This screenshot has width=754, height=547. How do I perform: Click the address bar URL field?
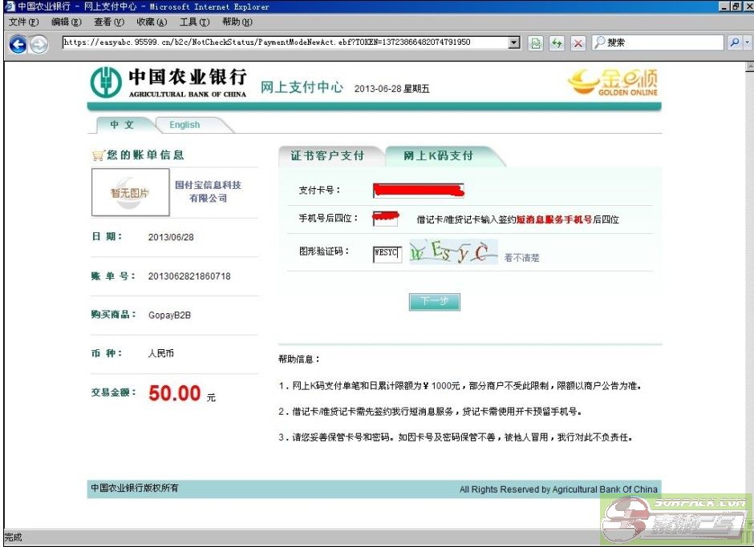coord(285,42)
